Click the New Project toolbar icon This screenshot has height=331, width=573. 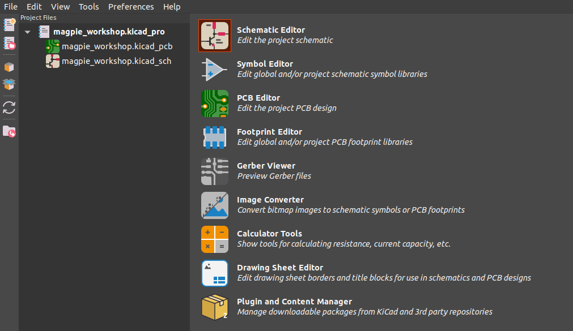click(x=9, y=24)
